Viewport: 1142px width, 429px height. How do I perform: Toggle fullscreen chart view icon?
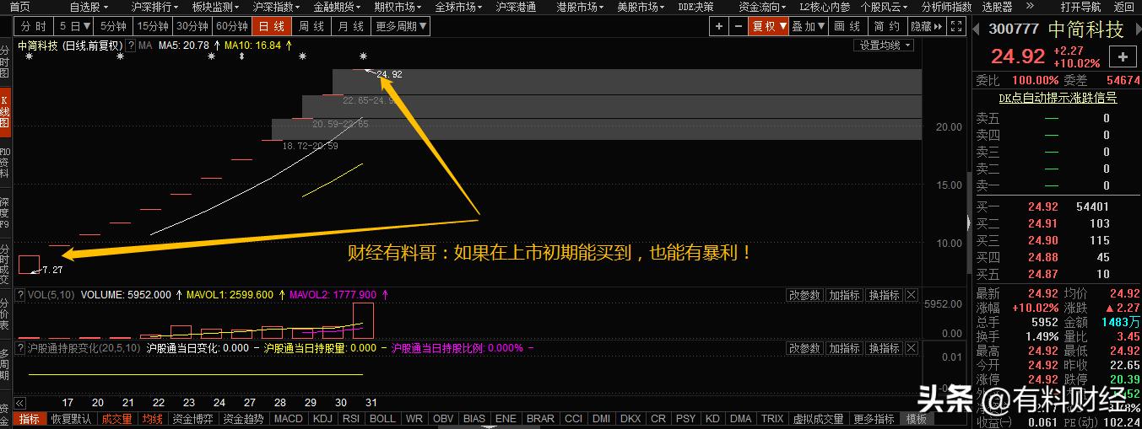point(957,26)
